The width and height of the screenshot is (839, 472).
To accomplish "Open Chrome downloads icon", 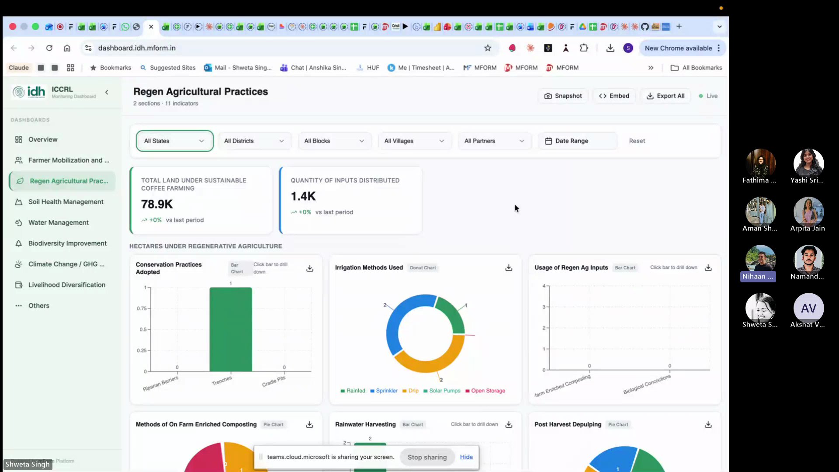I will (x=610, y=48).
